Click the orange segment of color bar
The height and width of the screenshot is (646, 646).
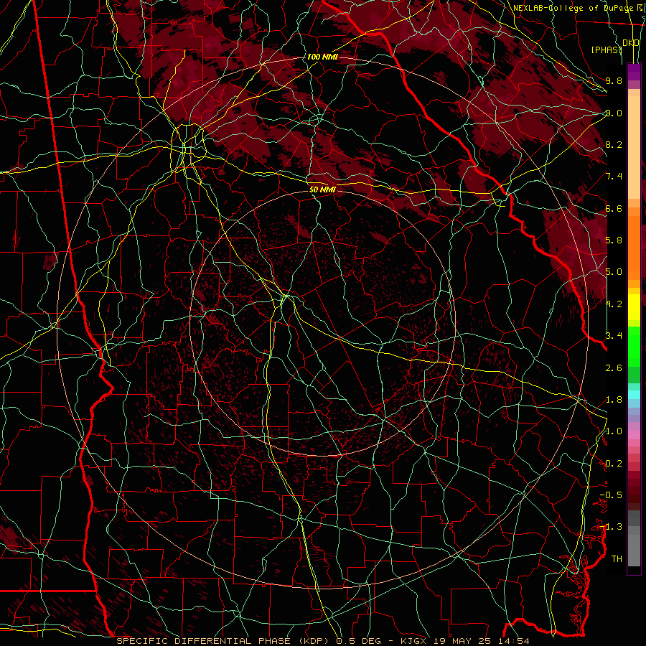click(634, 247)
